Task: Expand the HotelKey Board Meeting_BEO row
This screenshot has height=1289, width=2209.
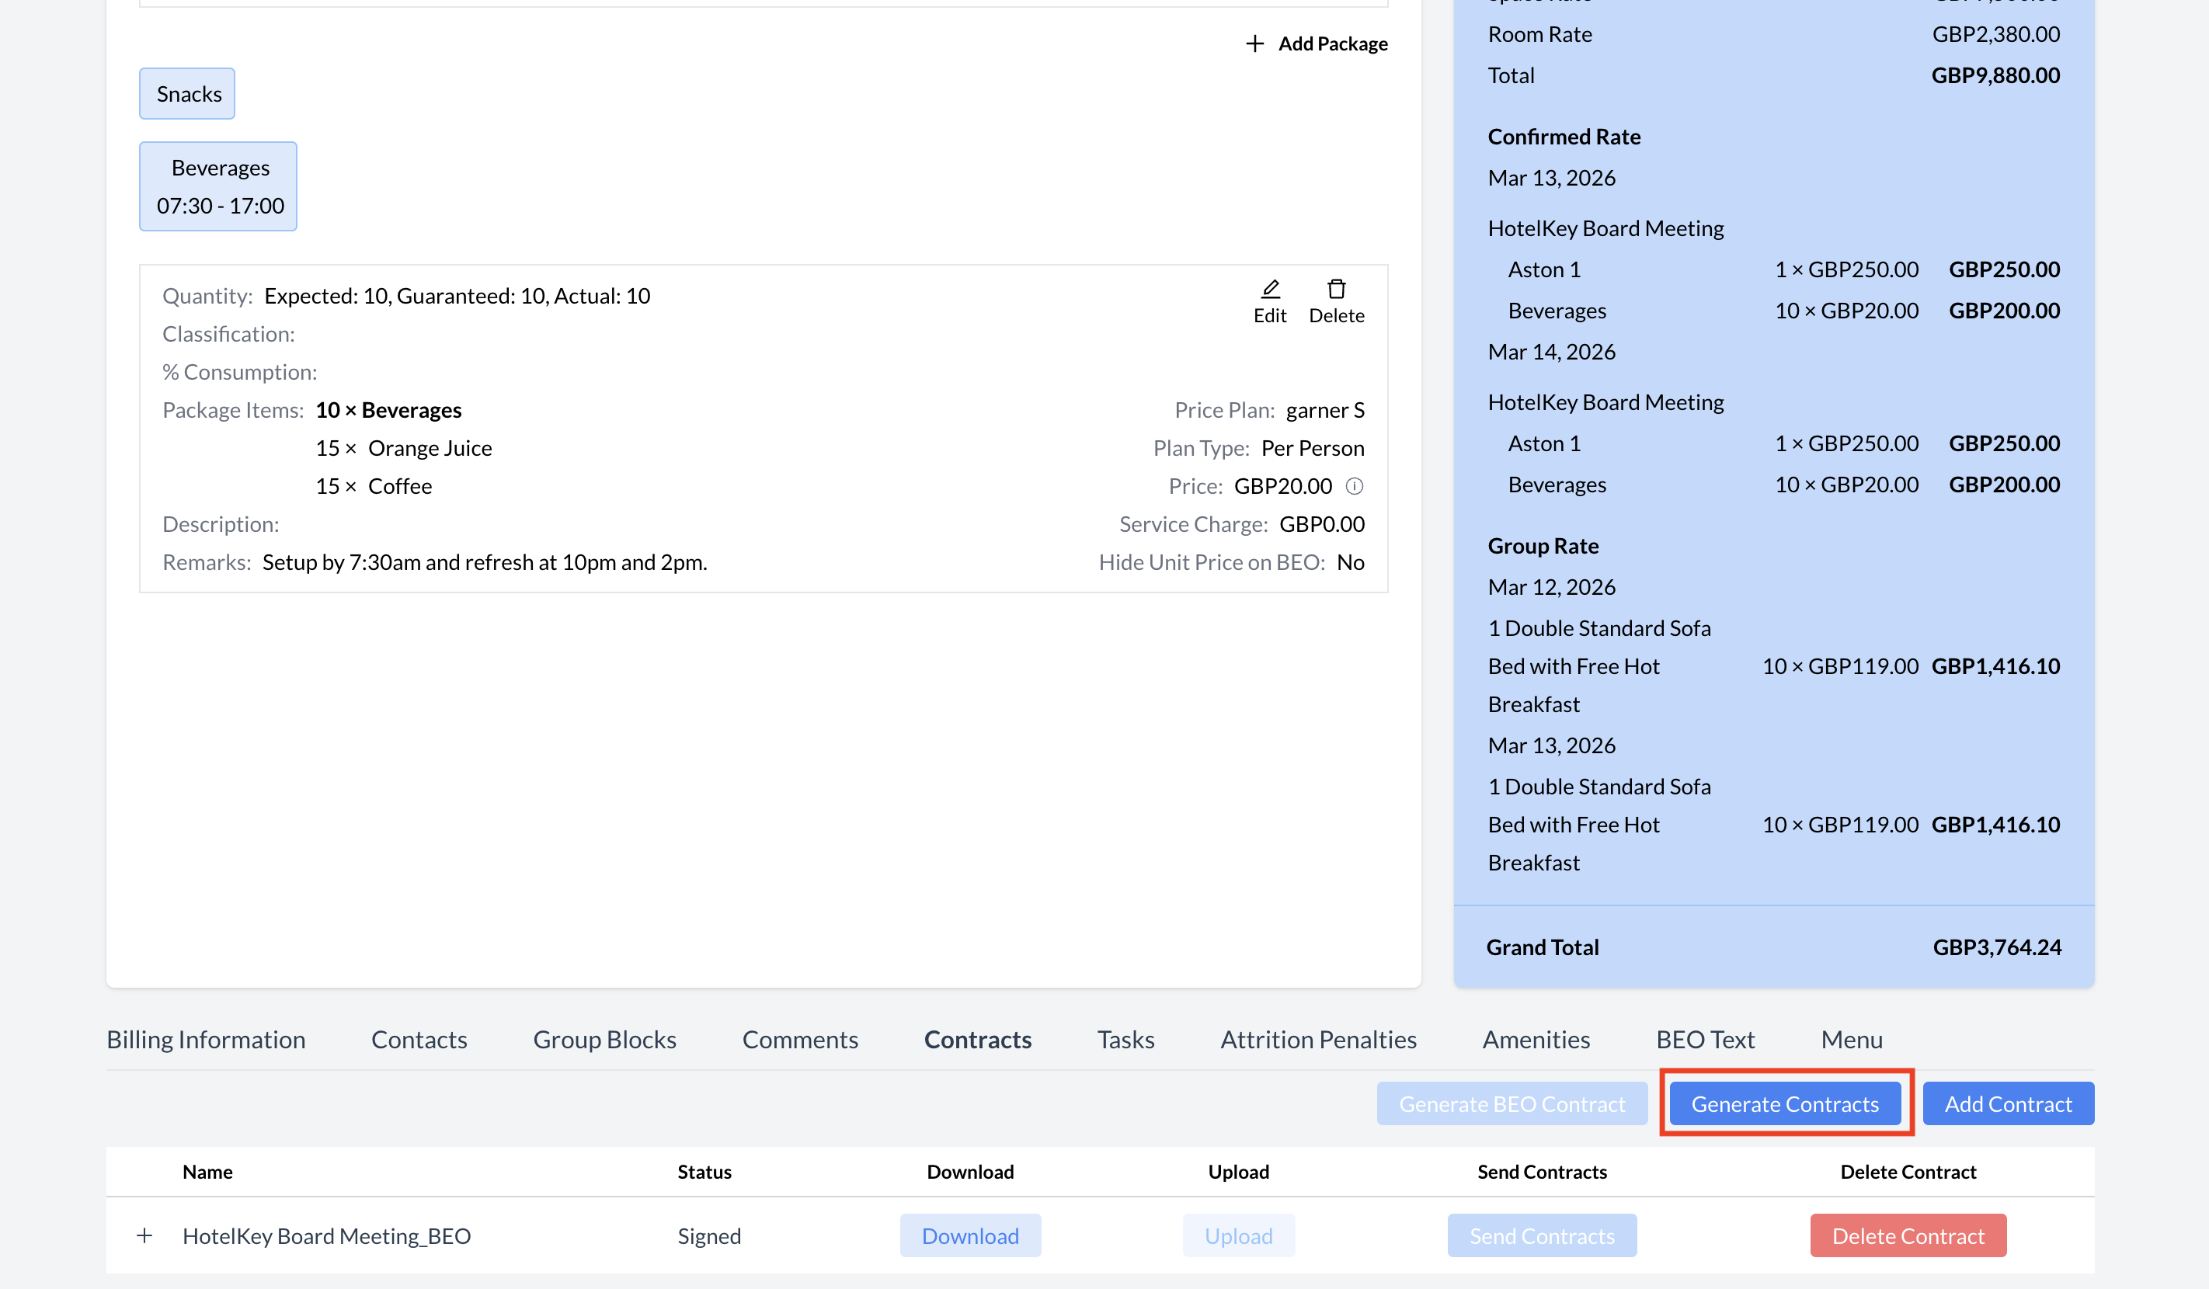Action: point(144,1235)
